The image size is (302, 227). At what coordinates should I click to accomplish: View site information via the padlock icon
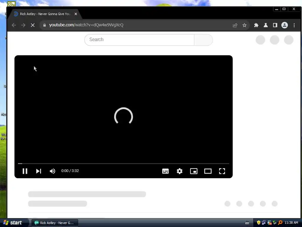point(45,25)
